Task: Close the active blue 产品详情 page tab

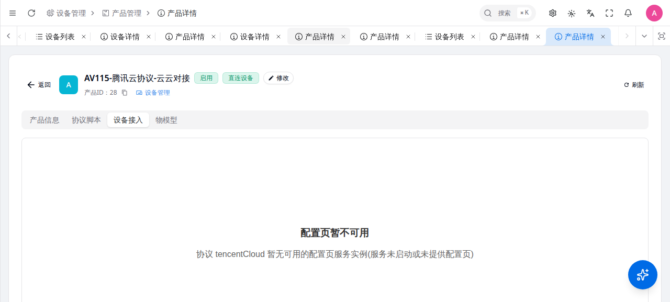Action: (603, 37)
